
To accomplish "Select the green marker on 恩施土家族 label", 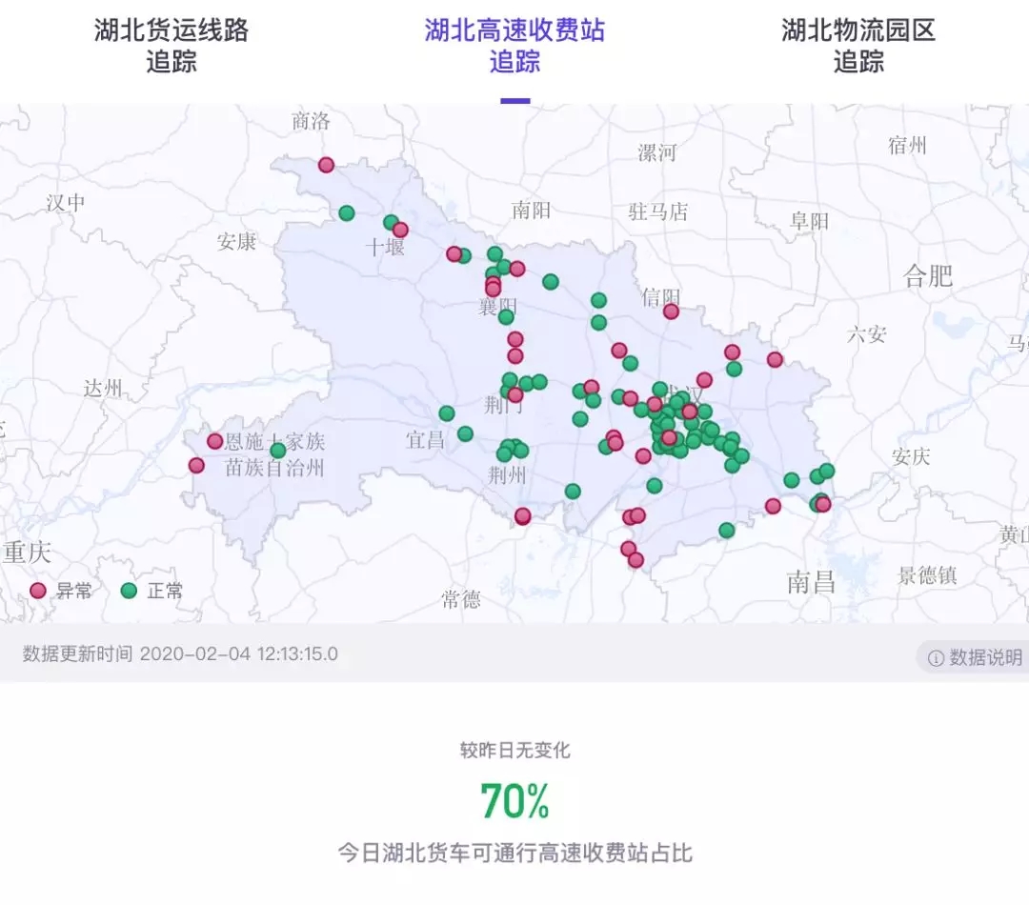I will point(277,450).
